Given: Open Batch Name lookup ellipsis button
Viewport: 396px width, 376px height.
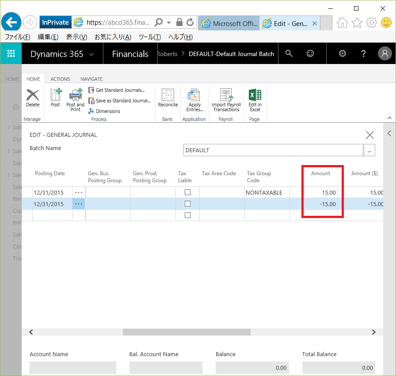Looking at the screenshot, I should (x=369, y=150).
